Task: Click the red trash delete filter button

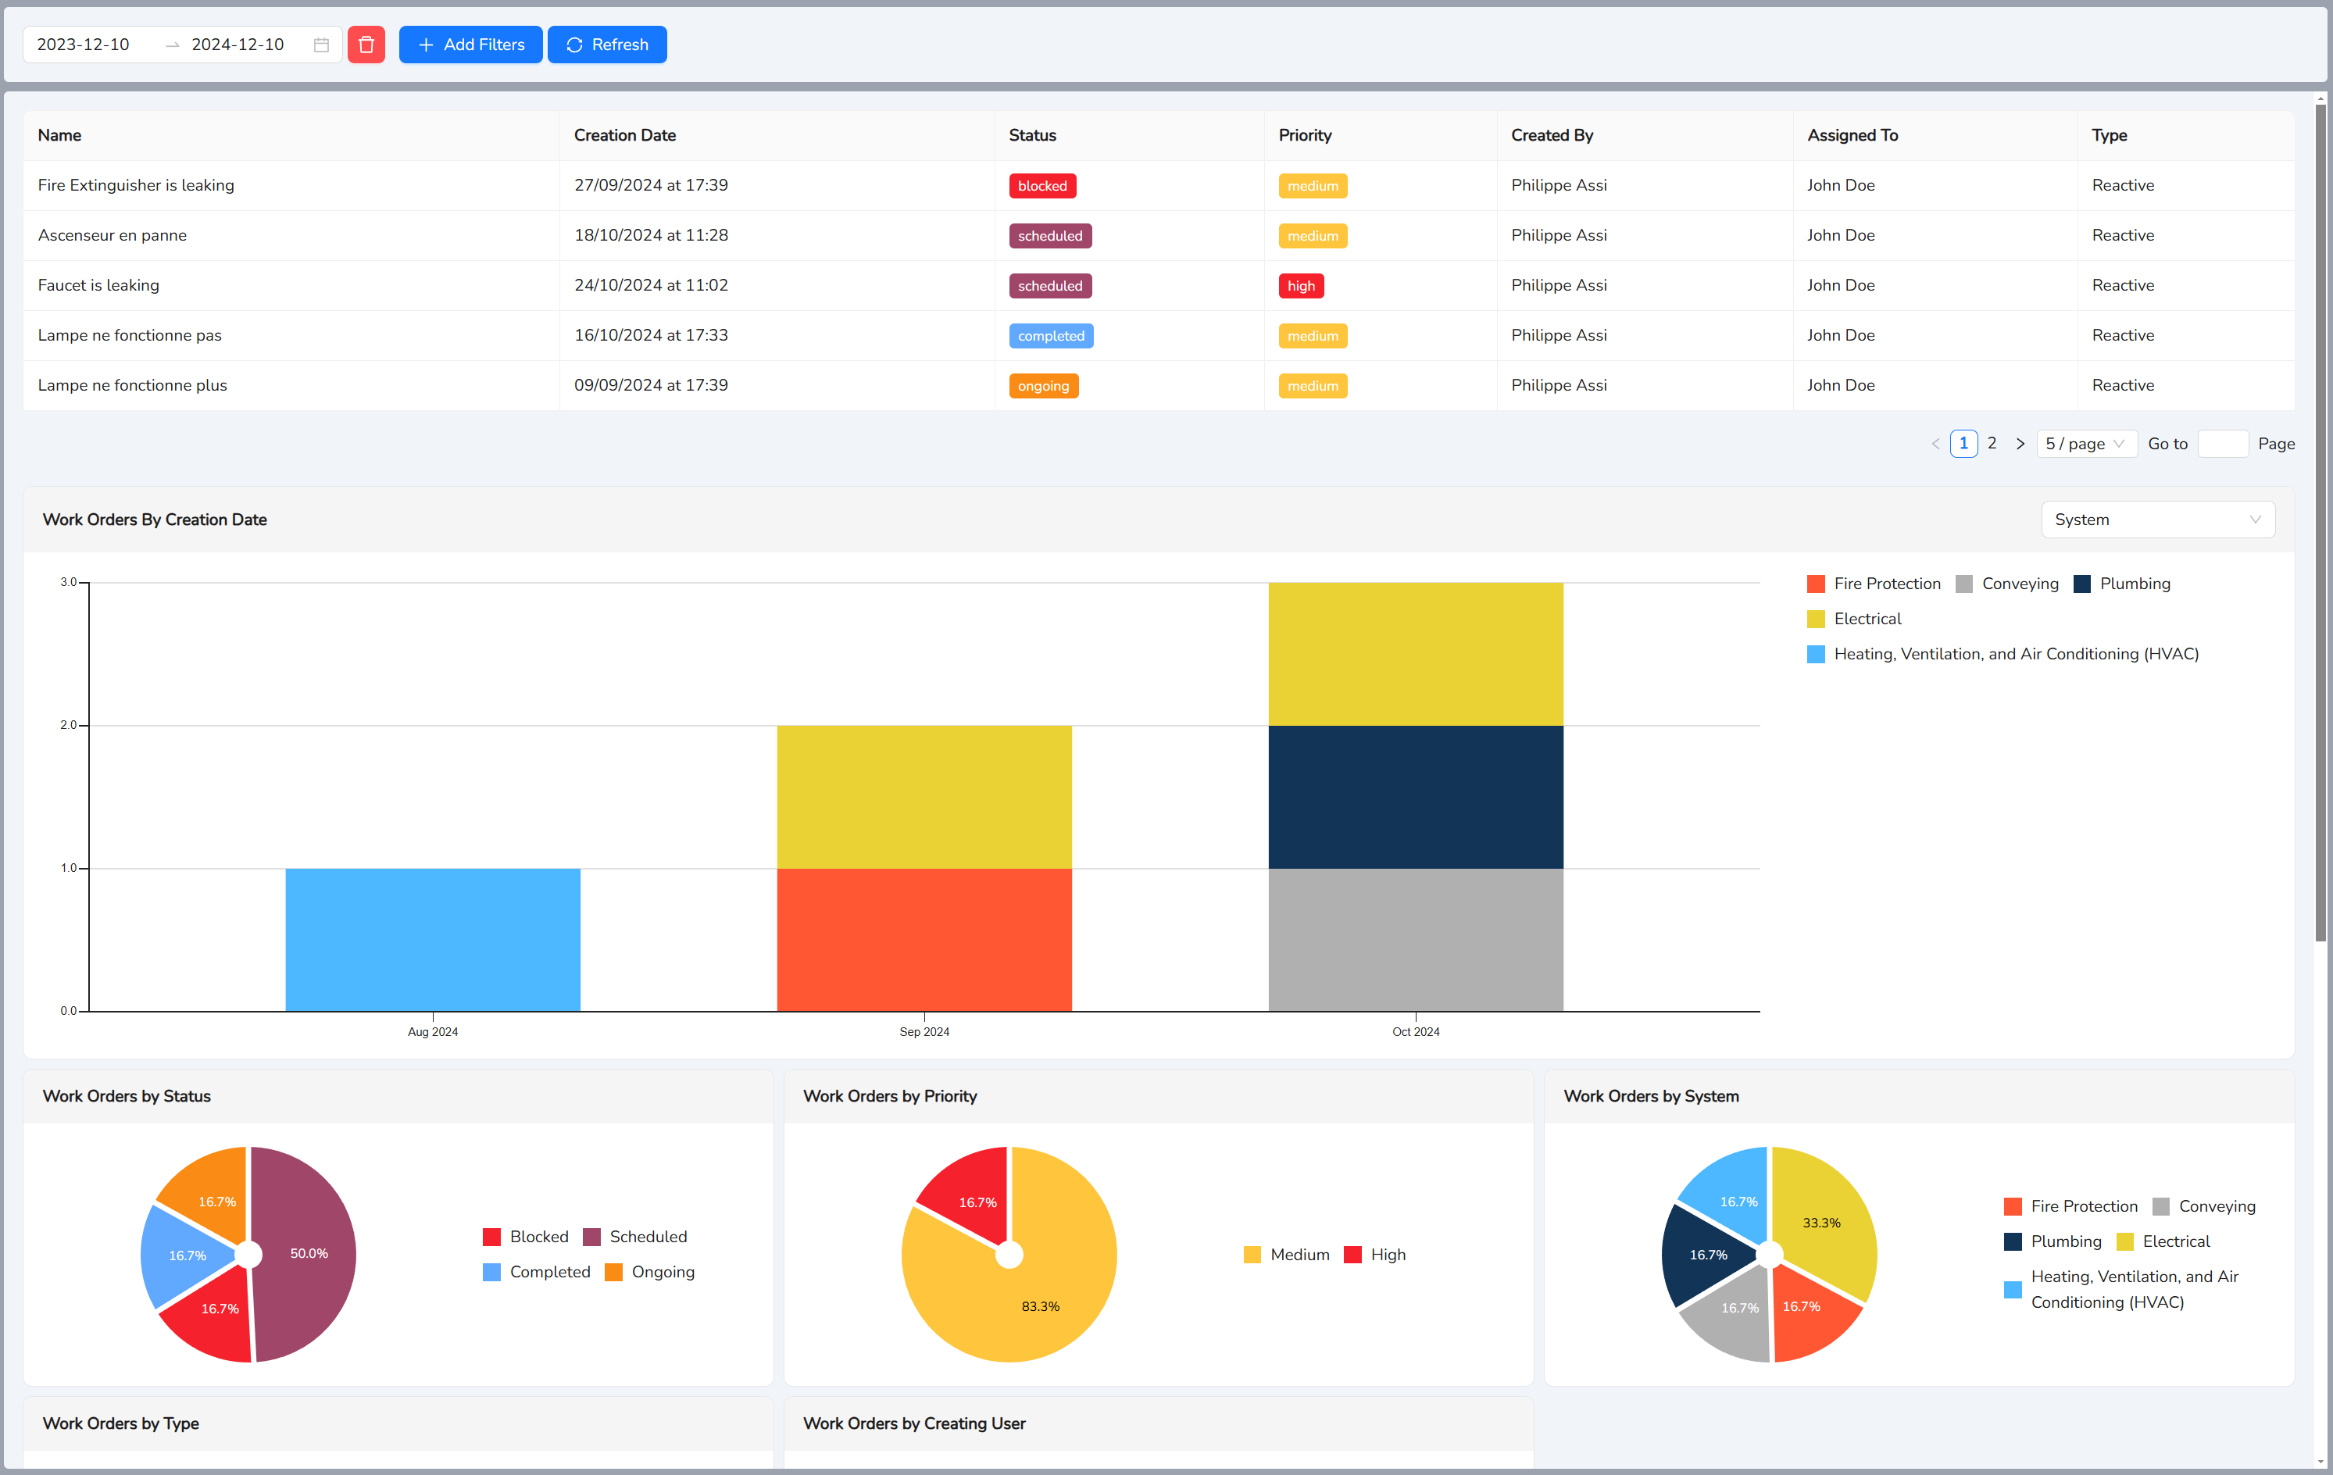Action: point(366,45)
